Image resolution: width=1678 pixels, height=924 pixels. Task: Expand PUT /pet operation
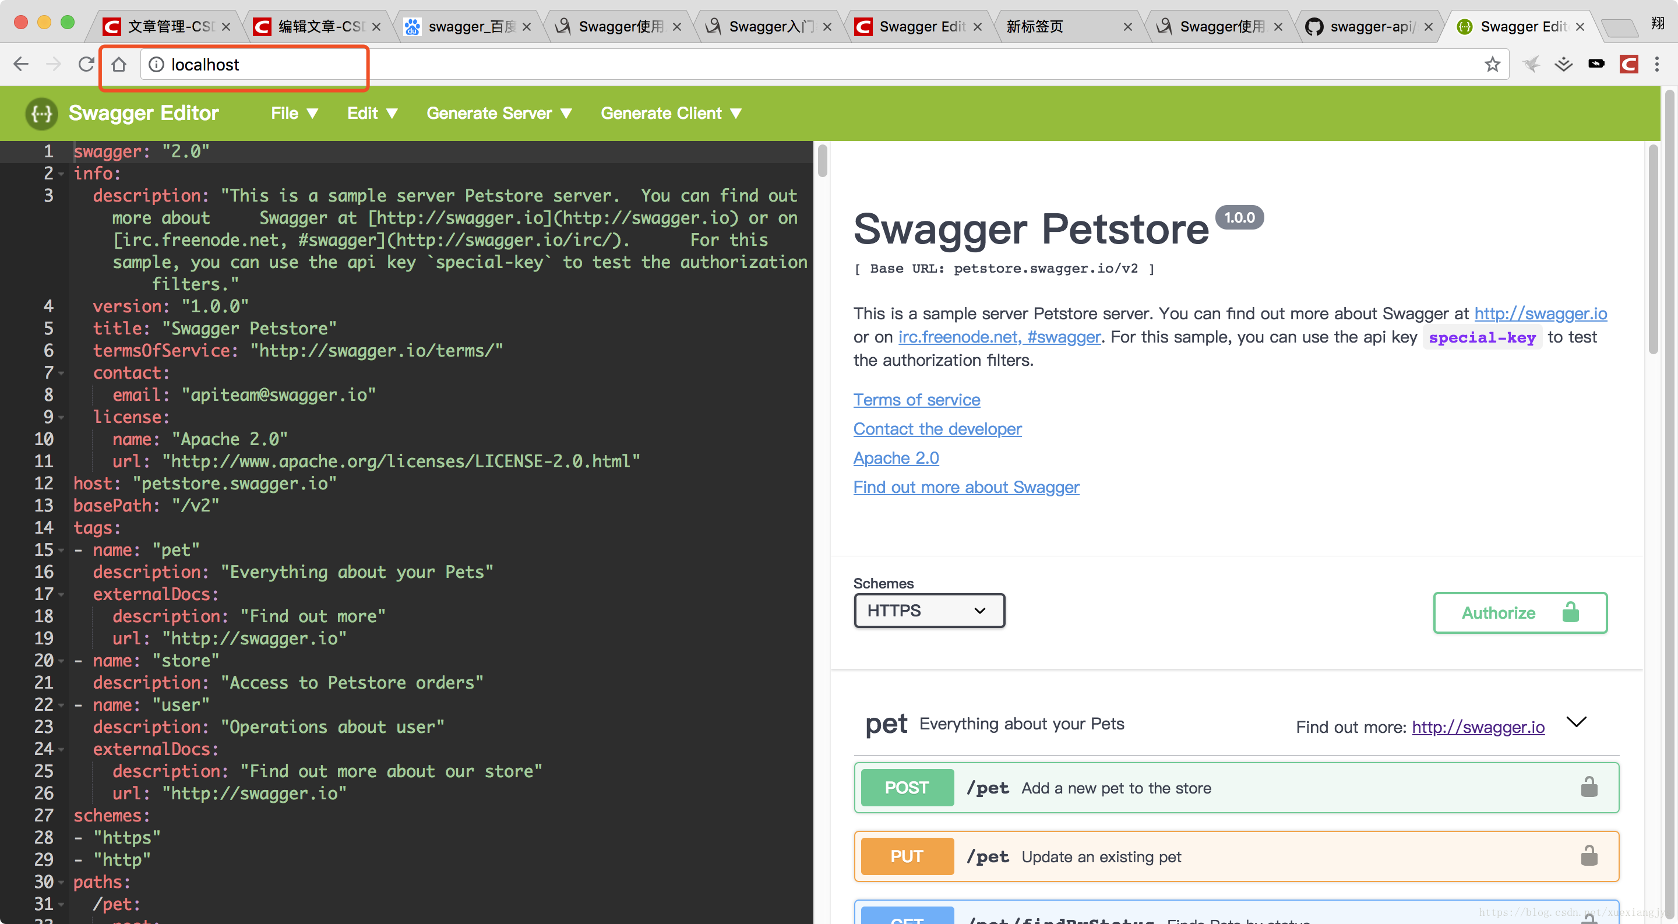tap(1236, 856)
